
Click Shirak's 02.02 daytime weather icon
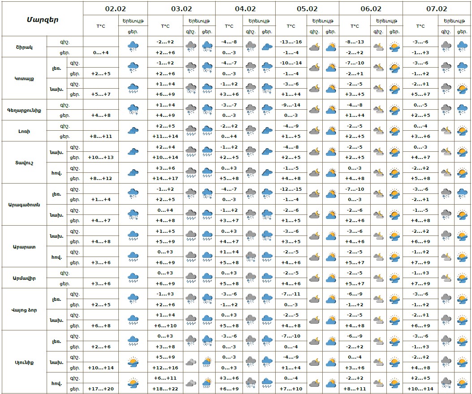[x=133, y=46]
